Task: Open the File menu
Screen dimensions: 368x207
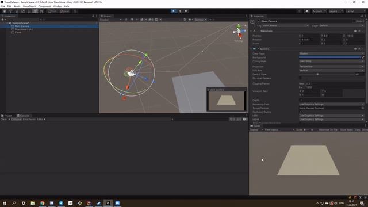Action: (3, 6)
